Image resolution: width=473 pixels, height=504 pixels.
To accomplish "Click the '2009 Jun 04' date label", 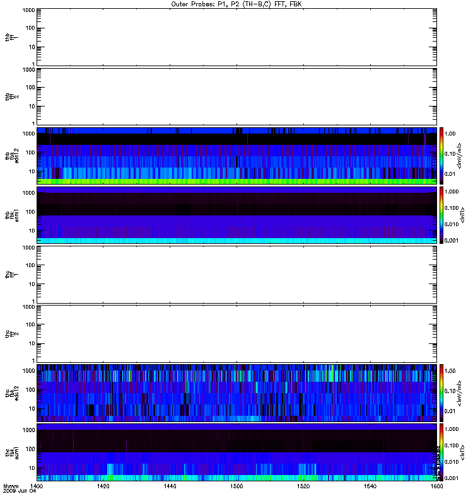I will click(x=20, y=491).
